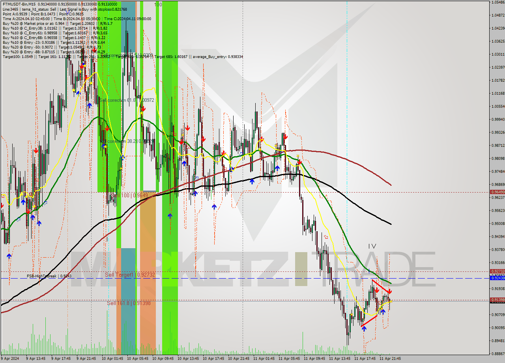Click the 'Time A:2024.04.10 02:45:00' info line
This screenshot has height=363, width=505.
click(x=77, y=19)
